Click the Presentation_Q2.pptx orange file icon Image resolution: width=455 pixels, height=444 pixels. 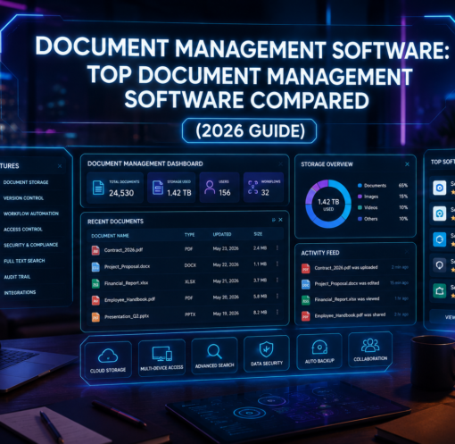(95, 317)
